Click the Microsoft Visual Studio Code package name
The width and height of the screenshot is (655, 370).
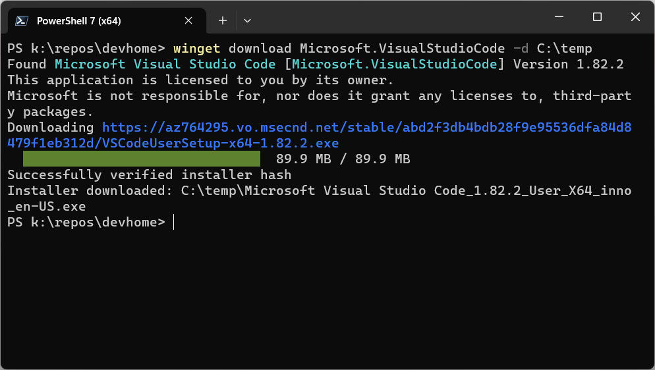165,65
